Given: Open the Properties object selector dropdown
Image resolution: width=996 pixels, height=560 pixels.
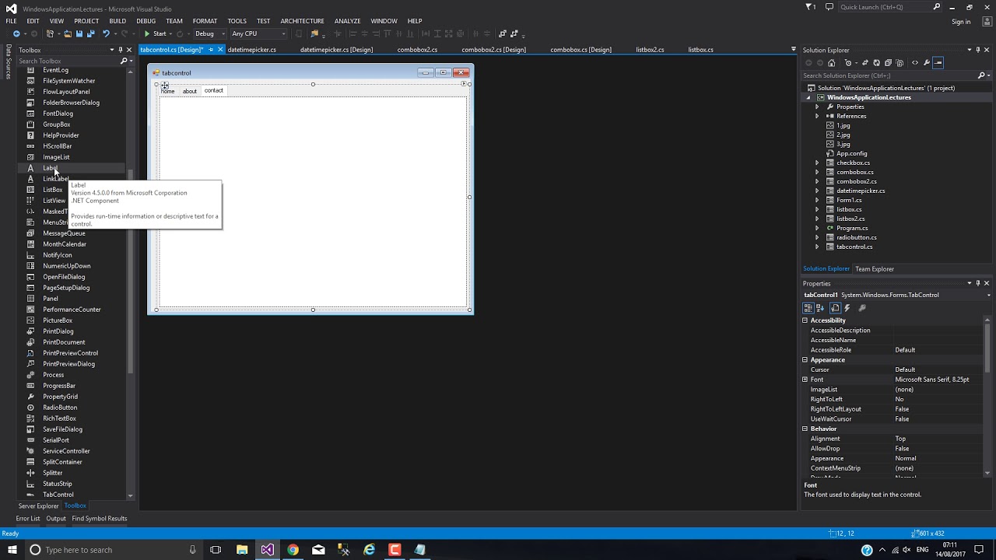Looking at the screenshot, I should (x=988, y=295).
